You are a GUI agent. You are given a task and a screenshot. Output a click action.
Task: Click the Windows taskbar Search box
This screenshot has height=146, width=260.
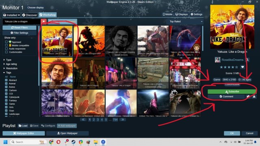28,142
